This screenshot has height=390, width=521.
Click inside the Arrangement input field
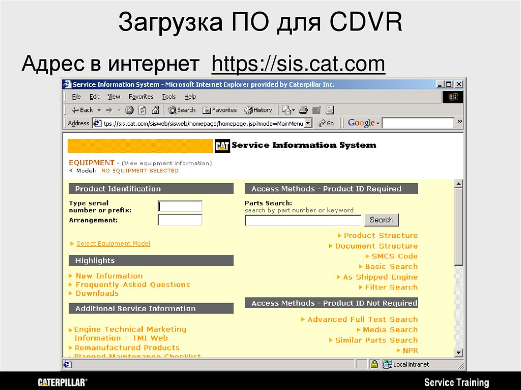tap(180, 220)
